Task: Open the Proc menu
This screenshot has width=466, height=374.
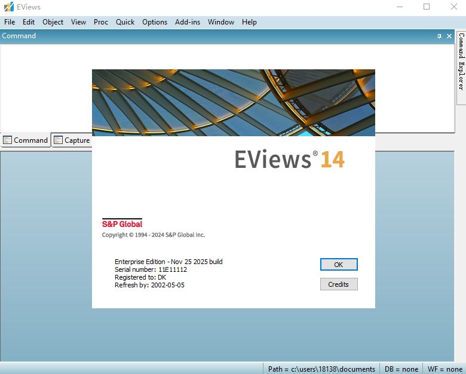Action: (x=101, y=22)
